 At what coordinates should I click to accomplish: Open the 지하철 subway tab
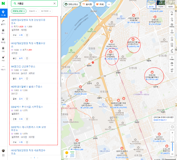click(3, 41)
